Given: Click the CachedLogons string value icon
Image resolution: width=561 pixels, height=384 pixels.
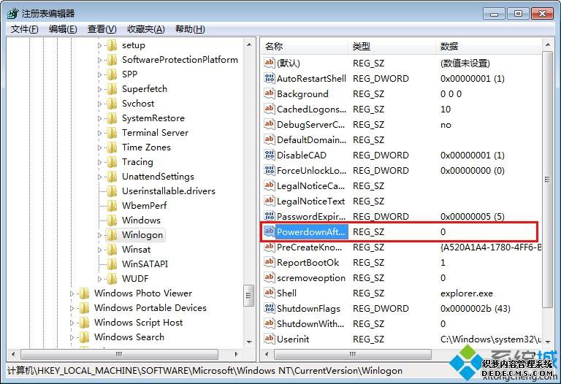Looking at the screenshot, I should [x=269, y=109].
